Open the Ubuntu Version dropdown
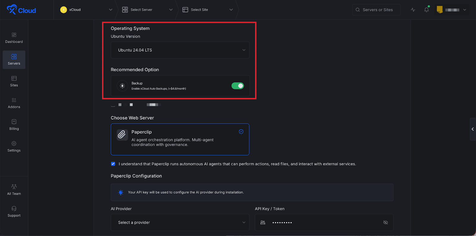This screenshot has width=476, height=236. coord(180,50)
